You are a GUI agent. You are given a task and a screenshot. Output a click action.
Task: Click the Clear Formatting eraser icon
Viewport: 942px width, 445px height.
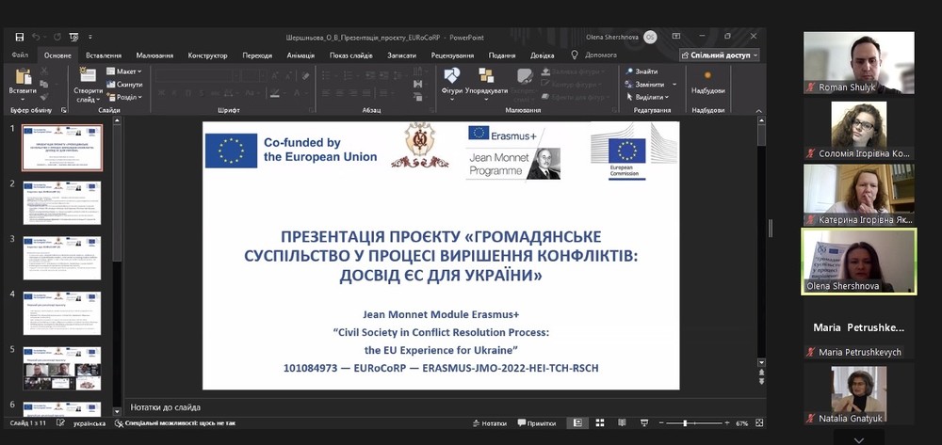306,75
